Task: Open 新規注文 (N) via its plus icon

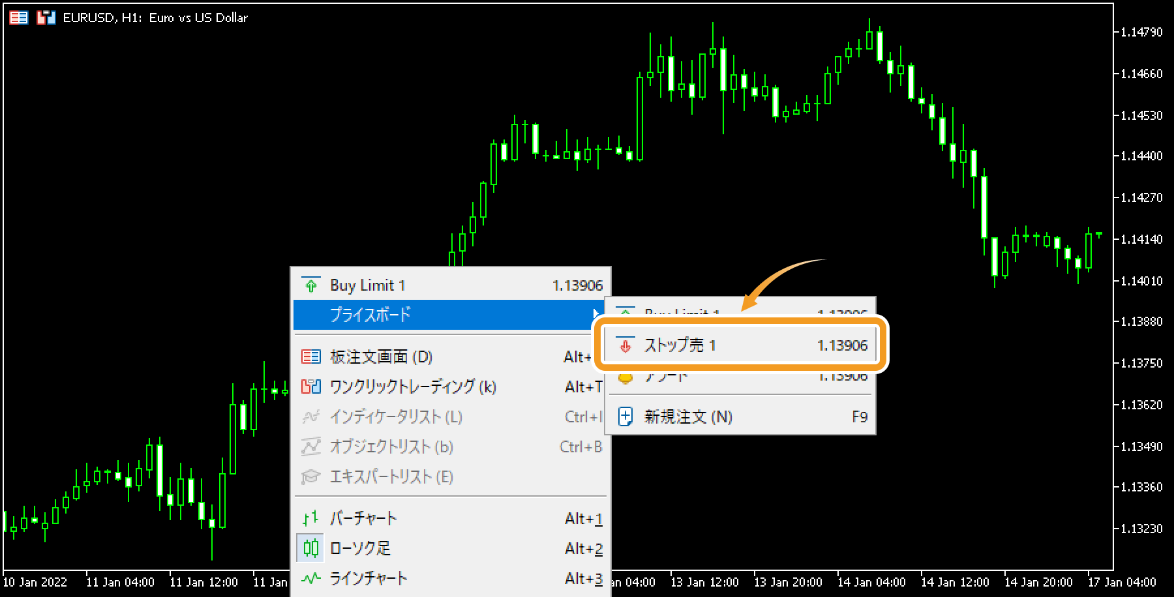Action: click(625, 416)
